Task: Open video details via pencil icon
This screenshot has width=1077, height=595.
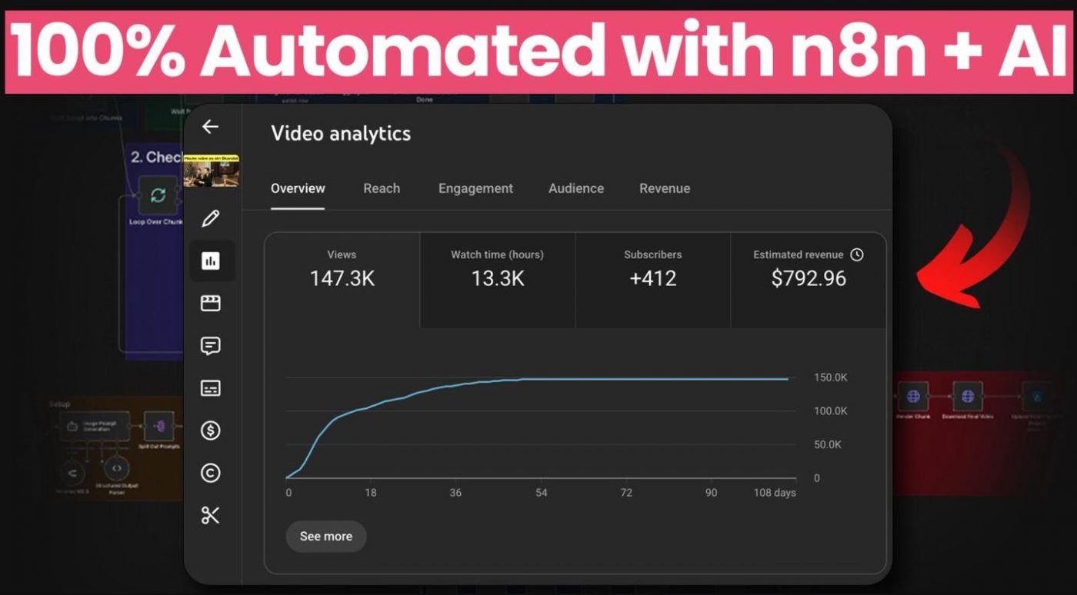Action: (x=210, y=218)
